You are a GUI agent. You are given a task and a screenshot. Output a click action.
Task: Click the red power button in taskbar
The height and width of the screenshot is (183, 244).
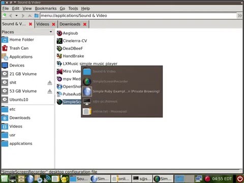coord(239,179)
